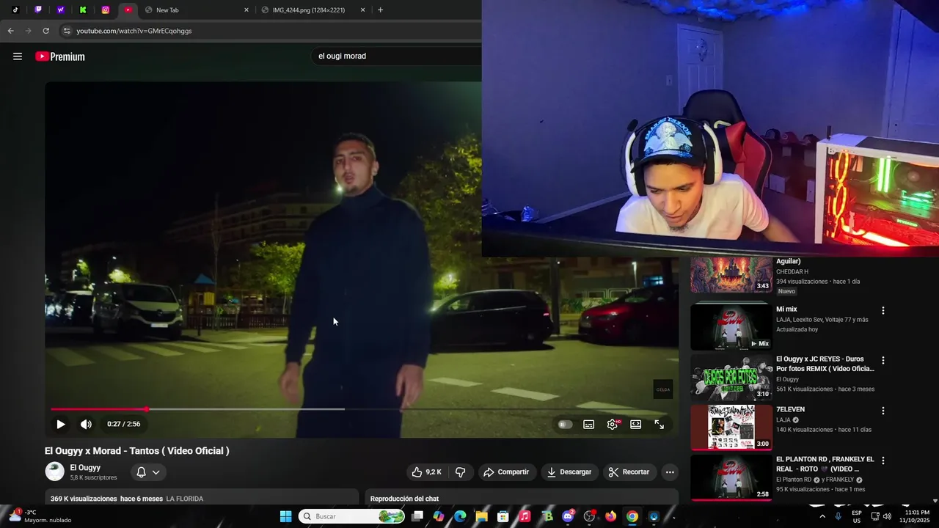
Task: Expand the subscription notification dropdown chevron
Action: point(156,472)
